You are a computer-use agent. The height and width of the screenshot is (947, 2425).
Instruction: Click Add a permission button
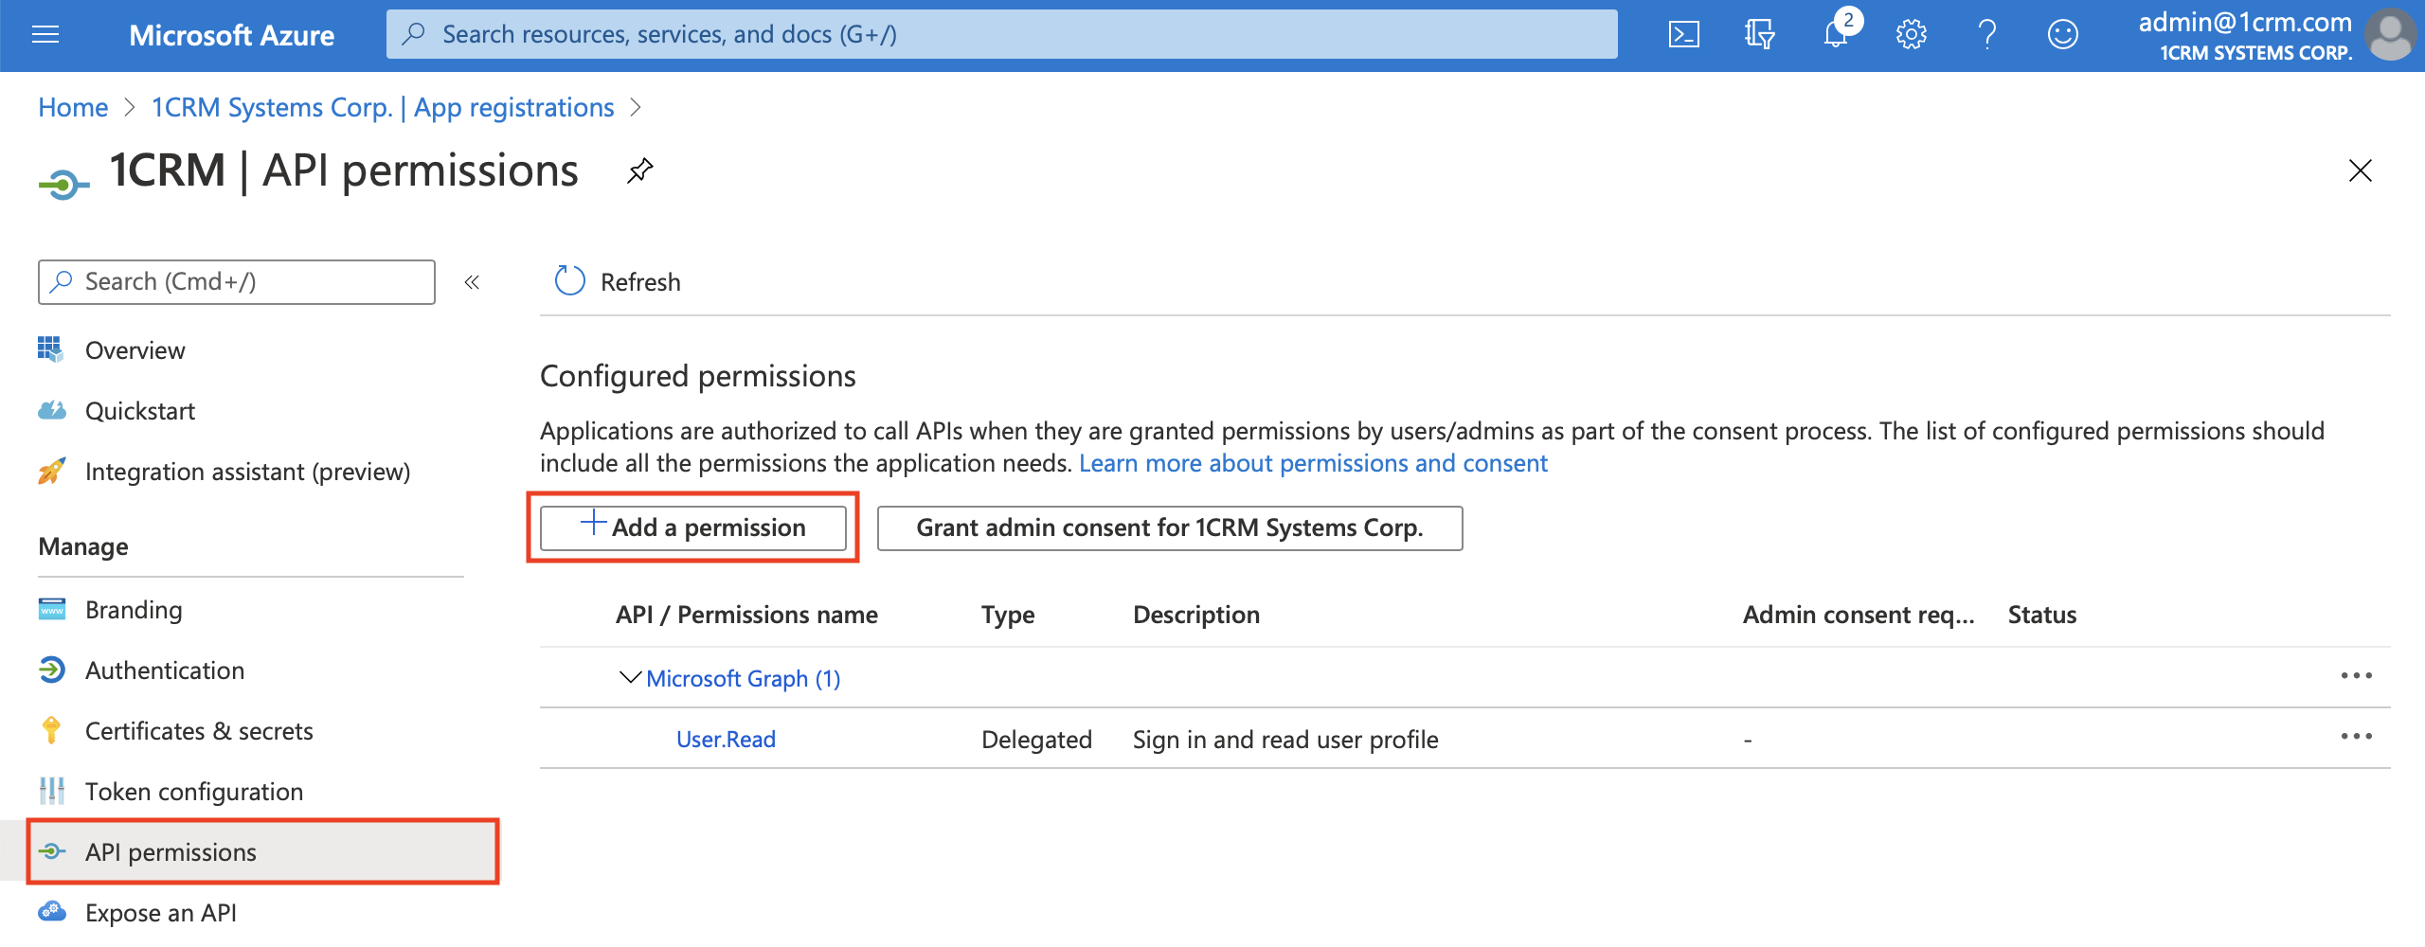(x=693, y=527)
